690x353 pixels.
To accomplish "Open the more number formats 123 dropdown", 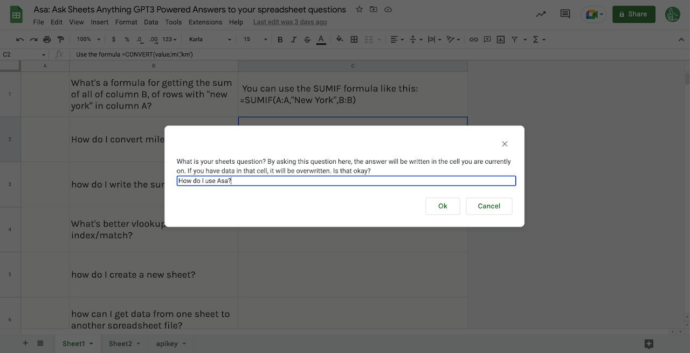I will [x=170, y=39].
